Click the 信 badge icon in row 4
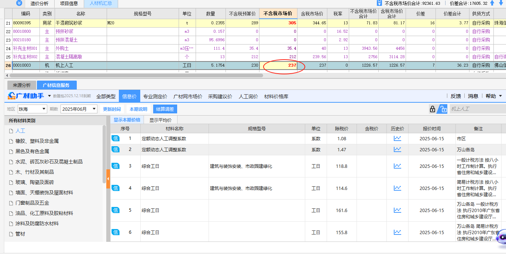 (116, 188)
